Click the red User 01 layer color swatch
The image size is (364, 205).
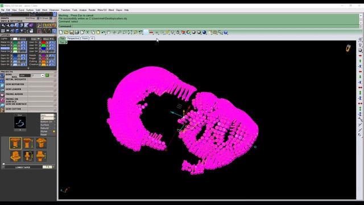coord(43,42)
